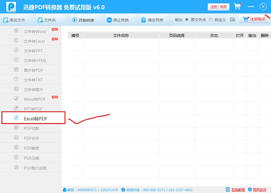Click the 图片转PDF sidebar icon

[x=16, y=69]
